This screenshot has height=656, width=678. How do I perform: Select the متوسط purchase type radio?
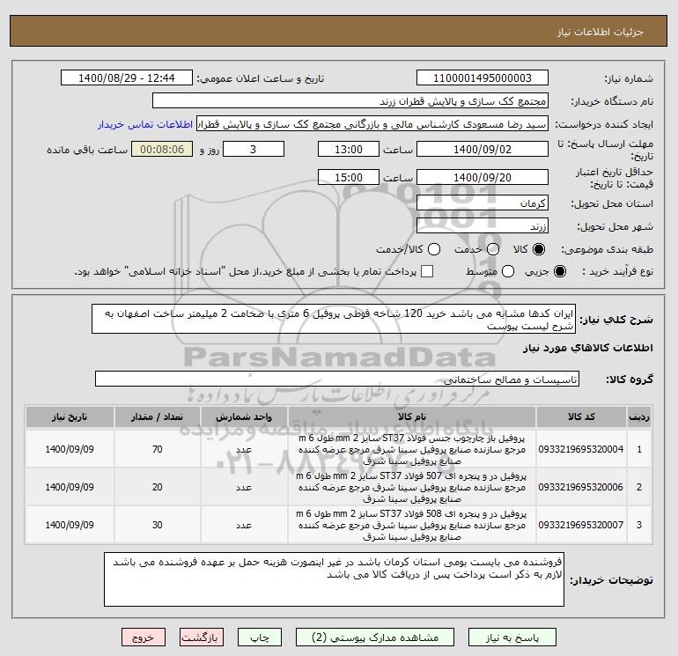508,271
